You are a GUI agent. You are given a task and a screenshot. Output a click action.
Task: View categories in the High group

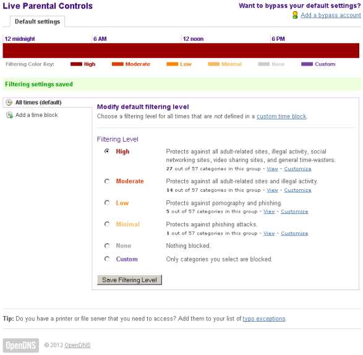pyautogui.click(x=272, y=169)
